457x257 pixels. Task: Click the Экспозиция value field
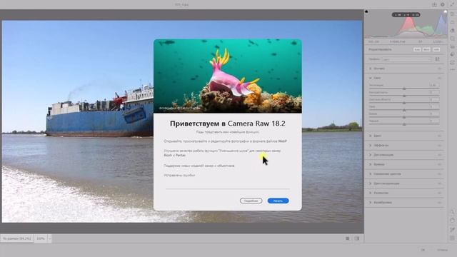pos(434,85)
